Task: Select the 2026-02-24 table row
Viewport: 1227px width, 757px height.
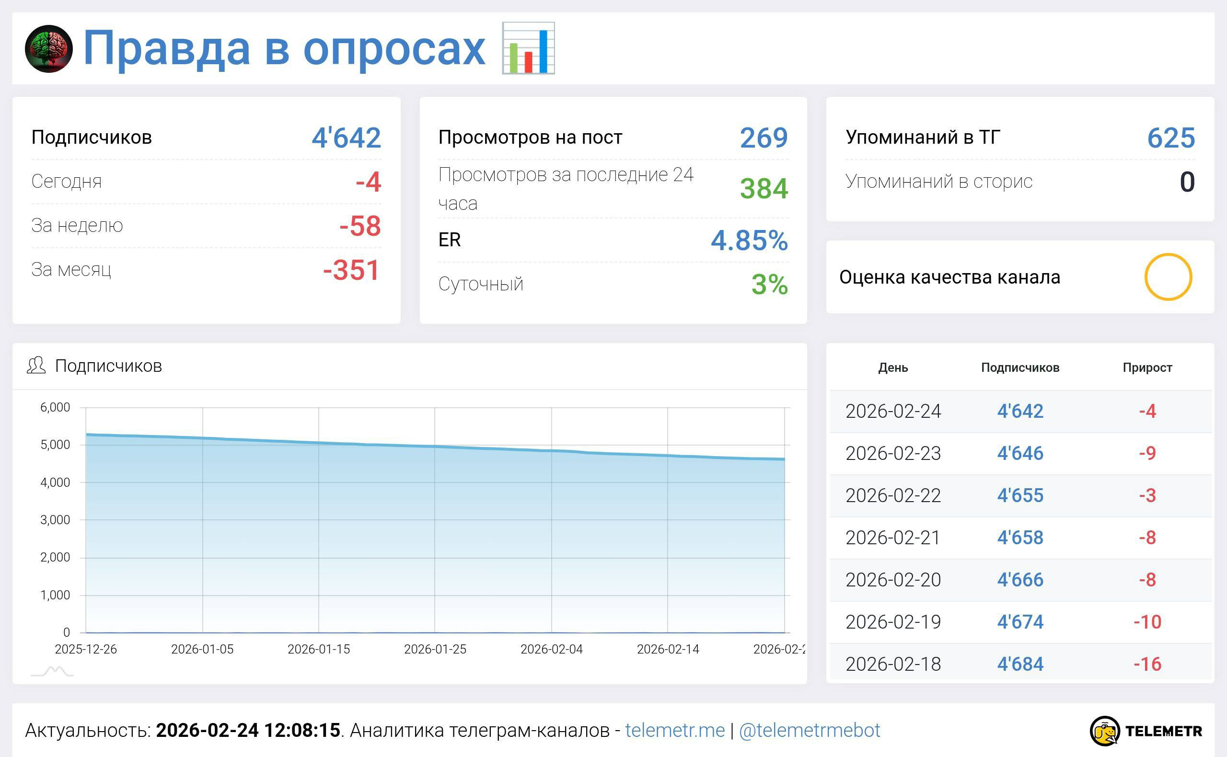Action: tap(1019, 411)
